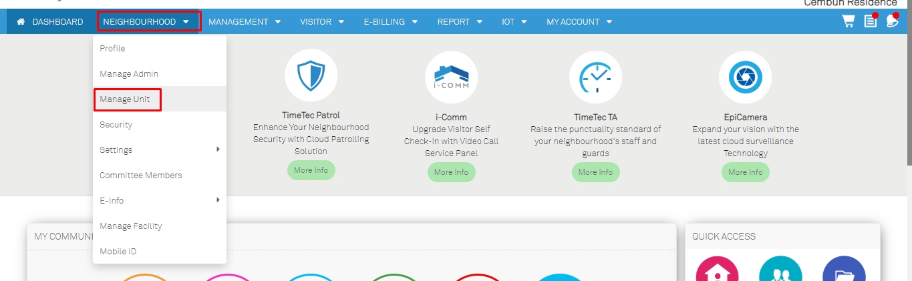Expand the Visitor dropdown menu
This screenshot has width=912, height=281.
click(x=322, y=21)
